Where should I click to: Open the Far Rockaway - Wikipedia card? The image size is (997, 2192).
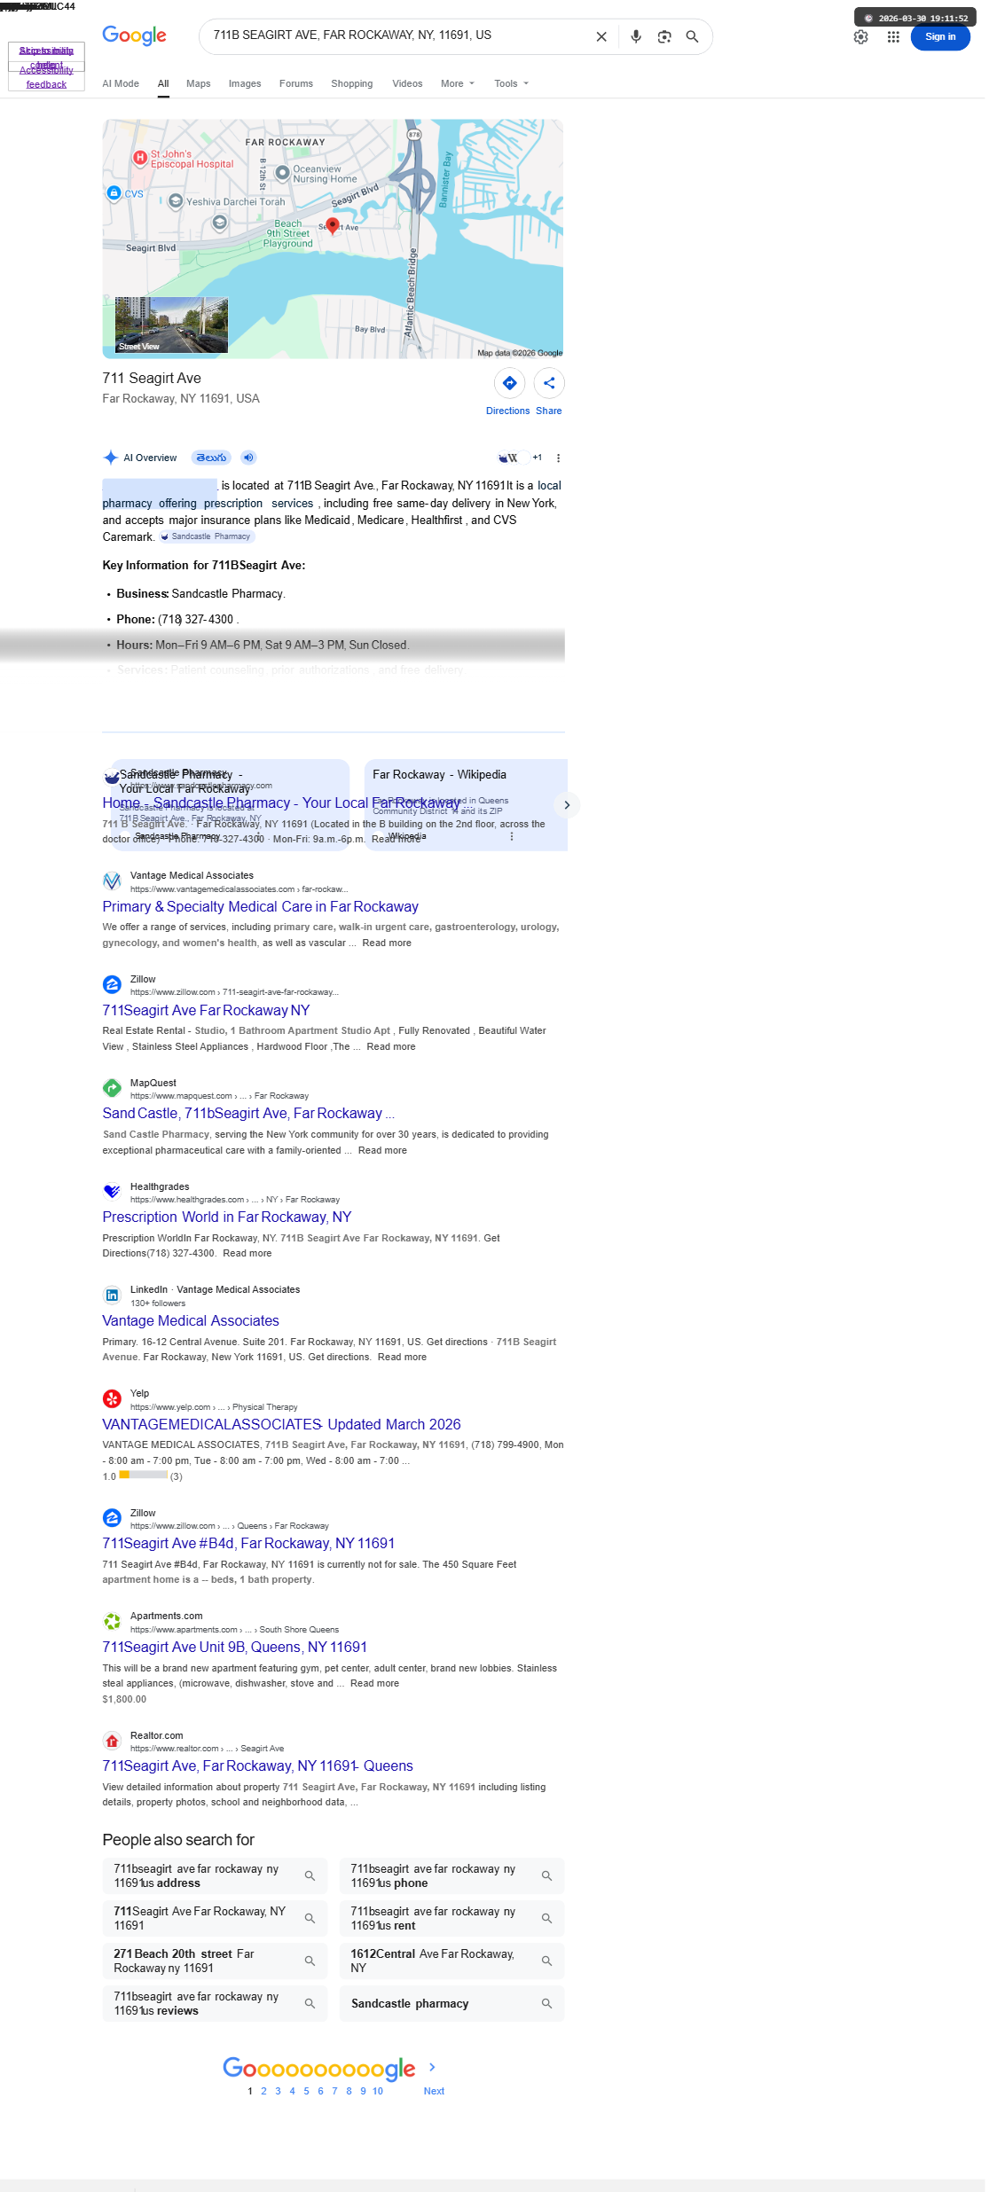tap(466, 804)
